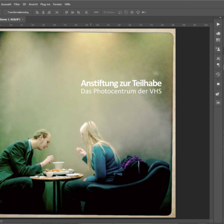Open the Ansicht menu
Image resolution: width=224 pixels, height=224 pixels.
pyautogui.click(x=33, y=4)
